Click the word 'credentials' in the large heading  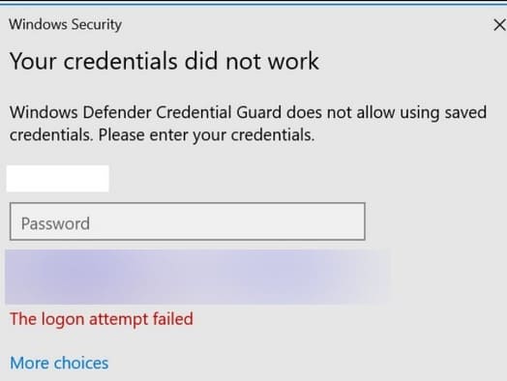(x=120, y=61)
